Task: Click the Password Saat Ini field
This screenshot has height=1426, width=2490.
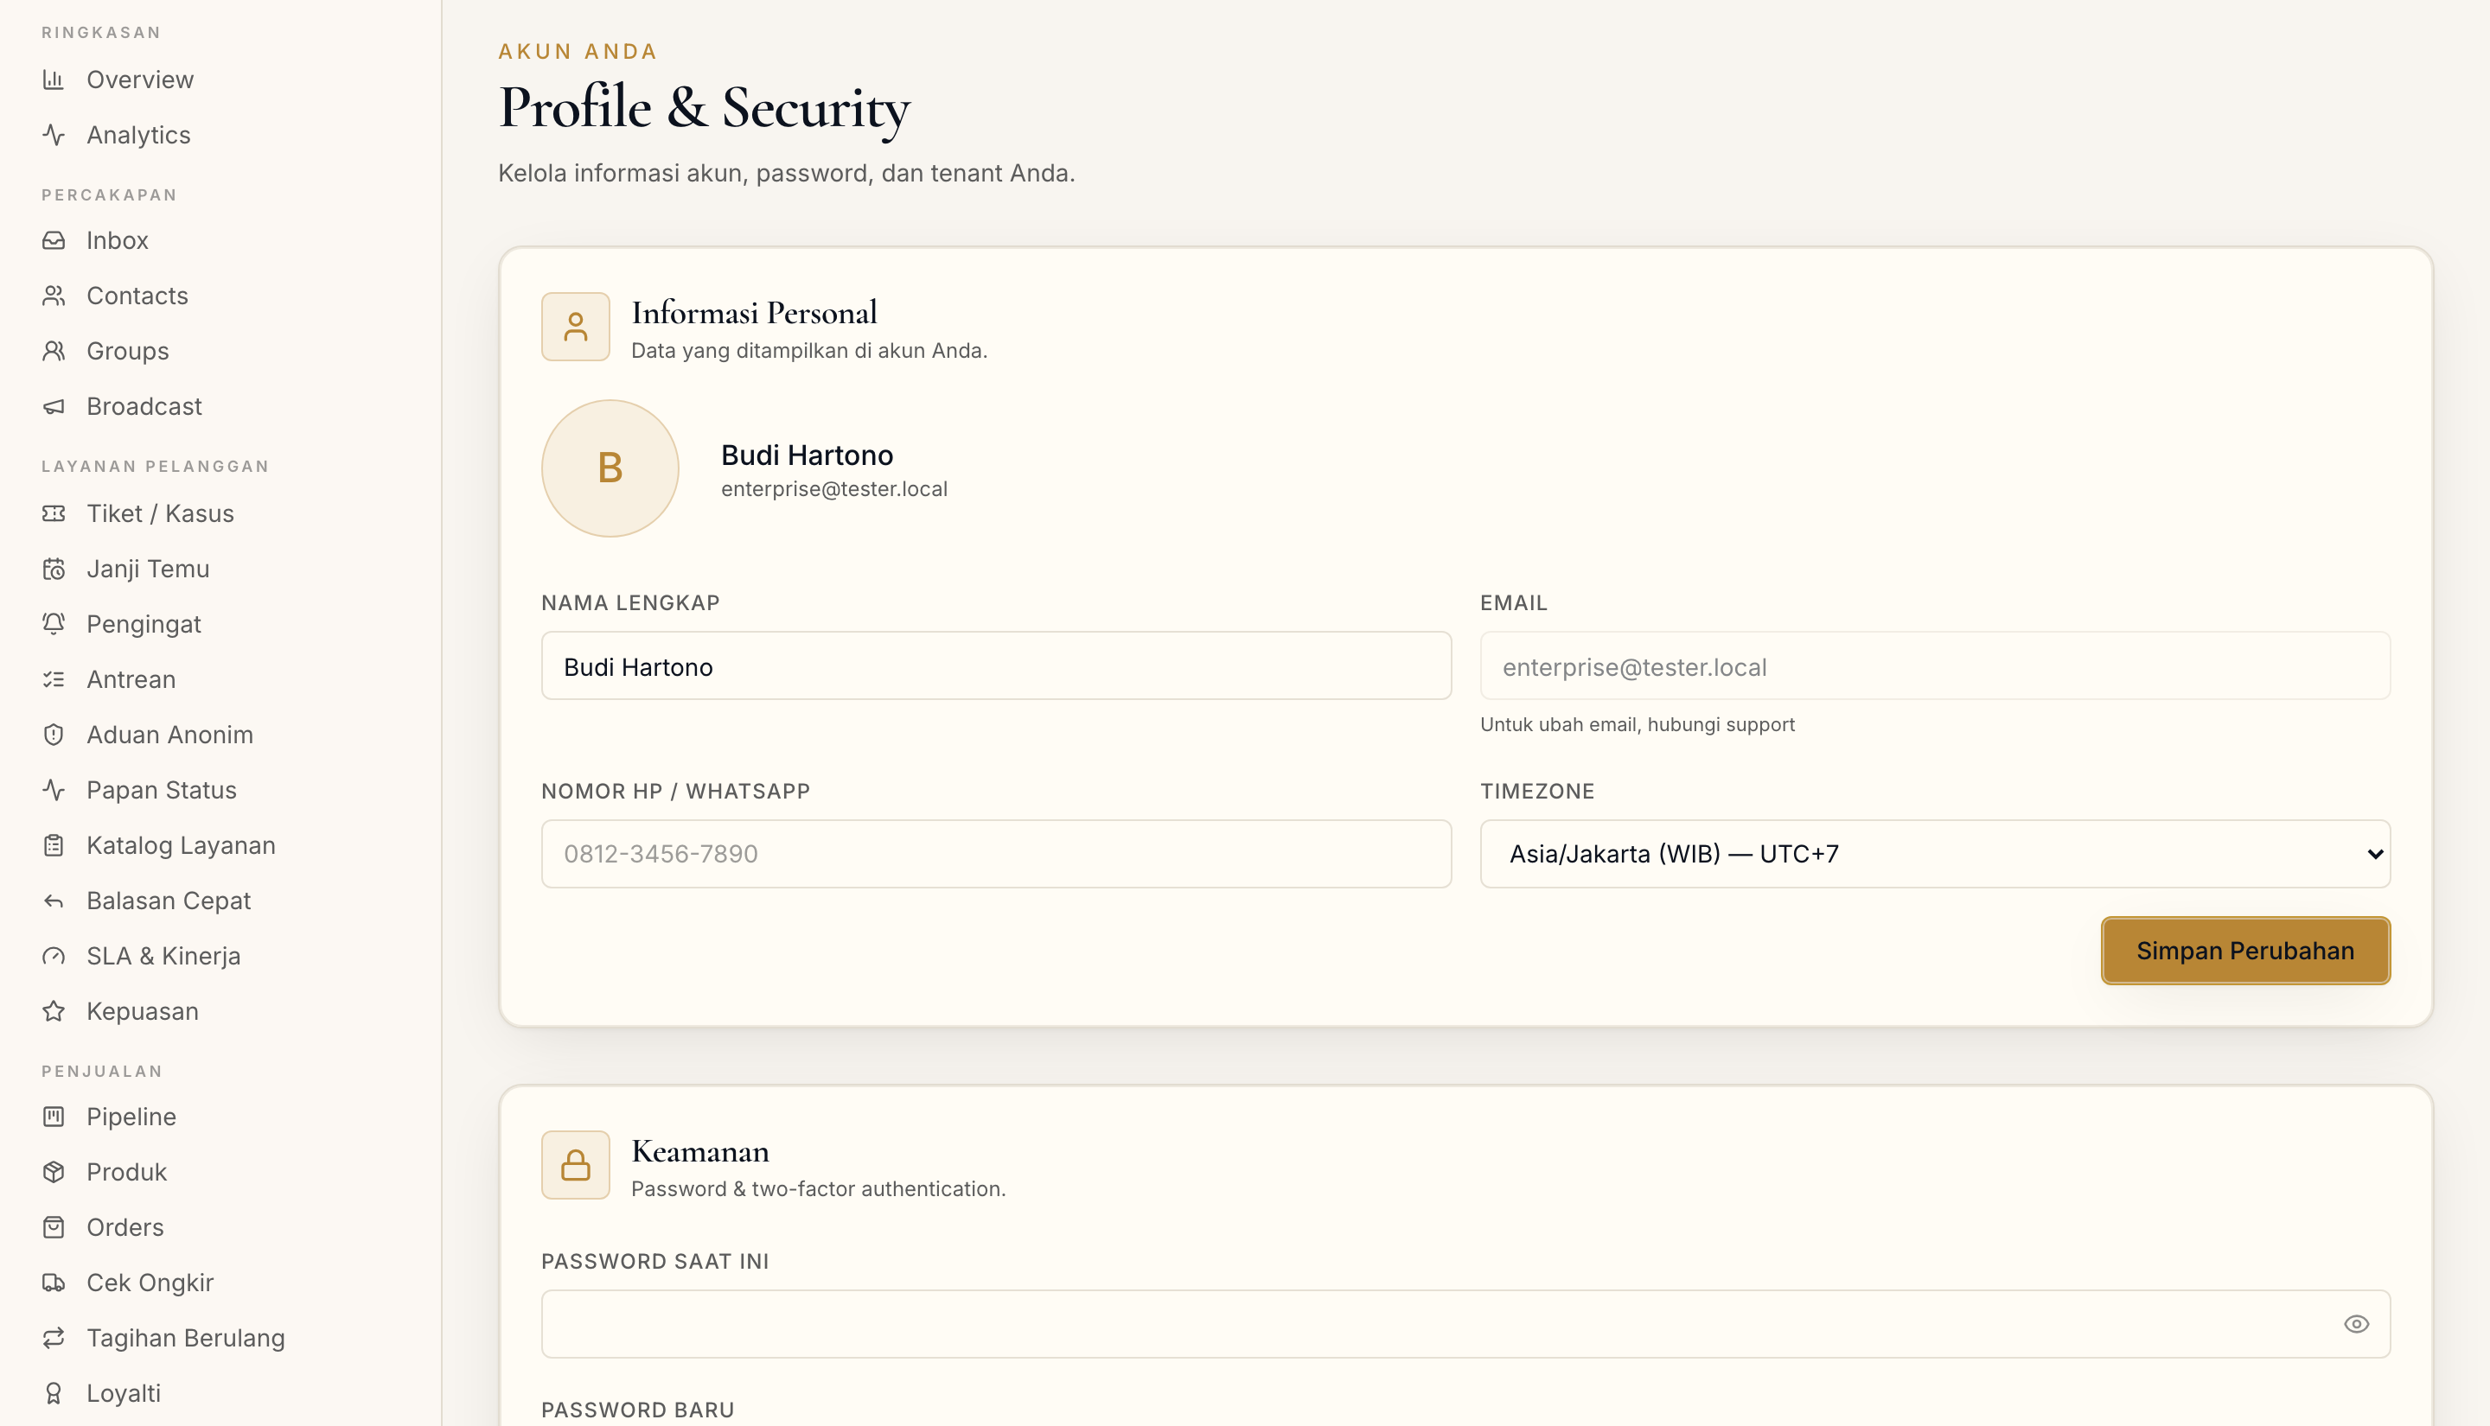Action: pyautogui.click(x=1465, y=1324)
